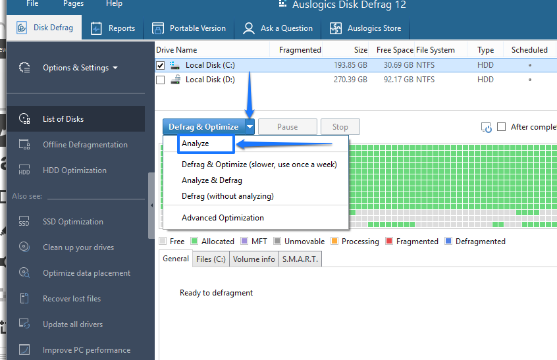Open the Auslogics Store icon
Screen dimensions: 557x360
pos(336,28)
